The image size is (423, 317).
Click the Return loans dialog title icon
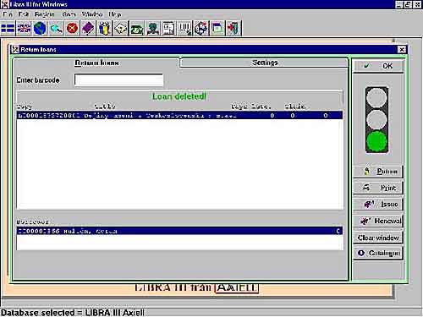tap(15, 49)
